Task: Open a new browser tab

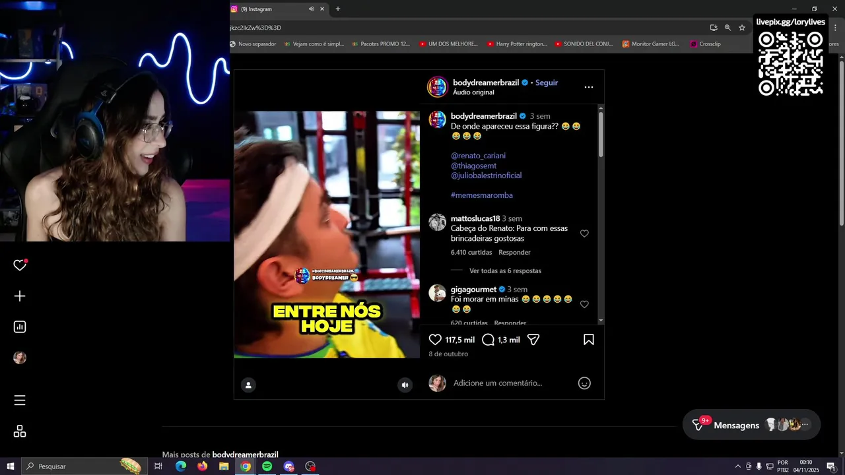Action: 338,9
